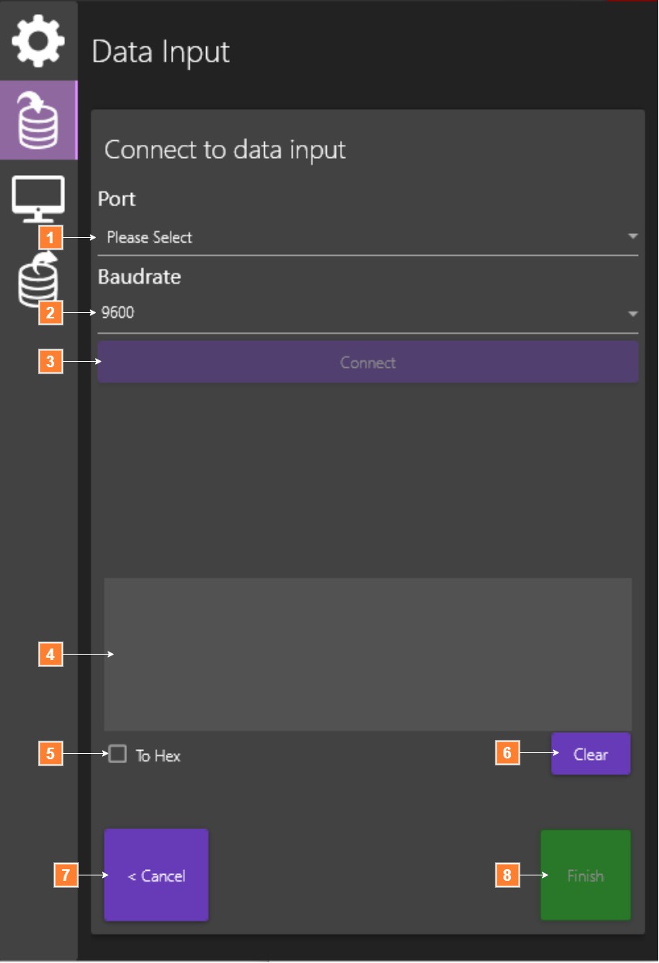Viewport: 659px width, 963px height.
Task: Click the orange callout marker number 8
Action: click(x=507, y=875)
